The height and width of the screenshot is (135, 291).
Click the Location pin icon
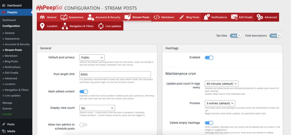pos(42,26)
